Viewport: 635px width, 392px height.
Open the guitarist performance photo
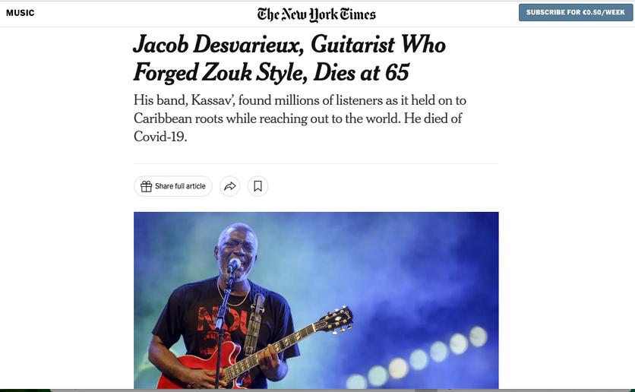[x=316, y=300]
